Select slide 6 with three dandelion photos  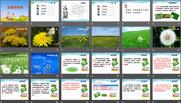pos(166,11)
